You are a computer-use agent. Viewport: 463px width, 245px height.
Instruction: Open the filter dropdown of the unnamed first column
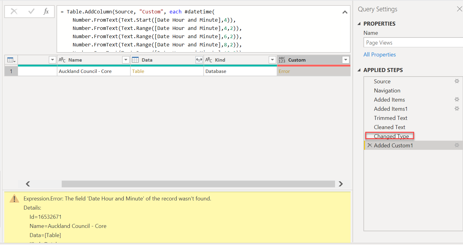53,60
